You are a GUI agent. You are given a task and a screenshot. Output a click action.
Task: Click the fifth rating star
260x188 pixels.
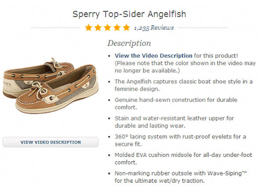click(126, 28)
